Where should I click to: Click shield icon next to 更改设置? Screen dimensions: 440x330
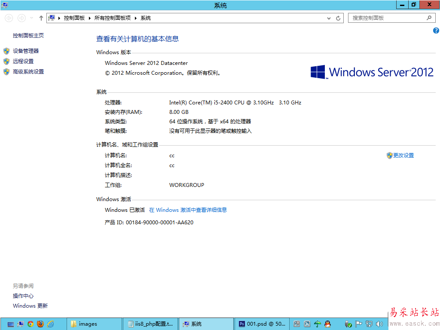(x=389, y=156)
